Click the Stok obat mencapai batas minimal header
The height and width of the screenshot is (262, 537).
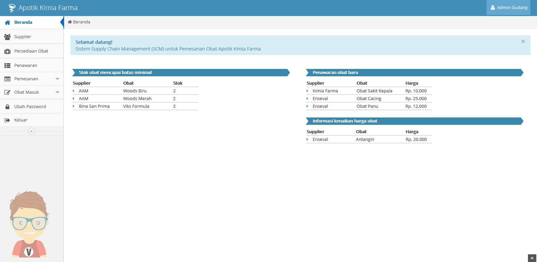pyautogui.click(x=181, y=73)
